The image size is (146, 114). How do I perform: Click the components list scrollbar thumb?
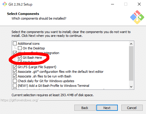click(x=131, y=63)
